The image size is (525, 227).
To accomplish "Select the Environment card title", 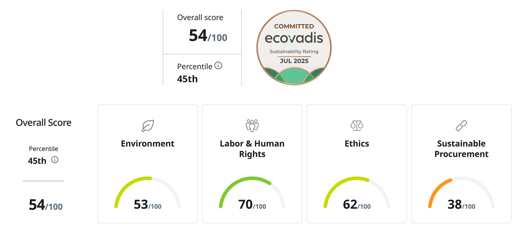I will 147,144.
